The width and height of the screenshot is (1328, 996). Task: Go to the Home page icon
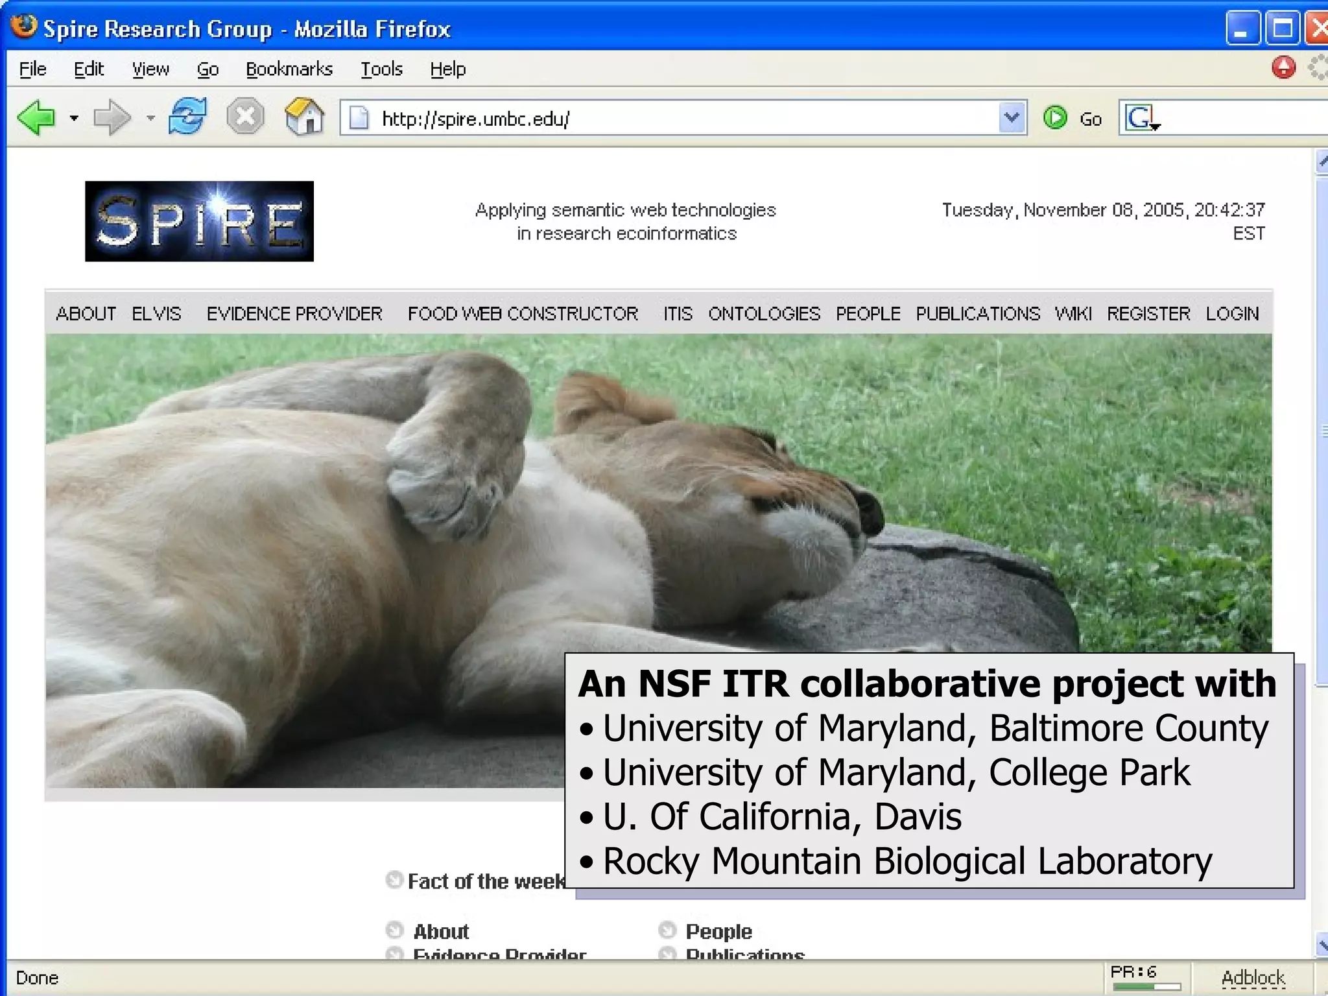click(305, 117)
